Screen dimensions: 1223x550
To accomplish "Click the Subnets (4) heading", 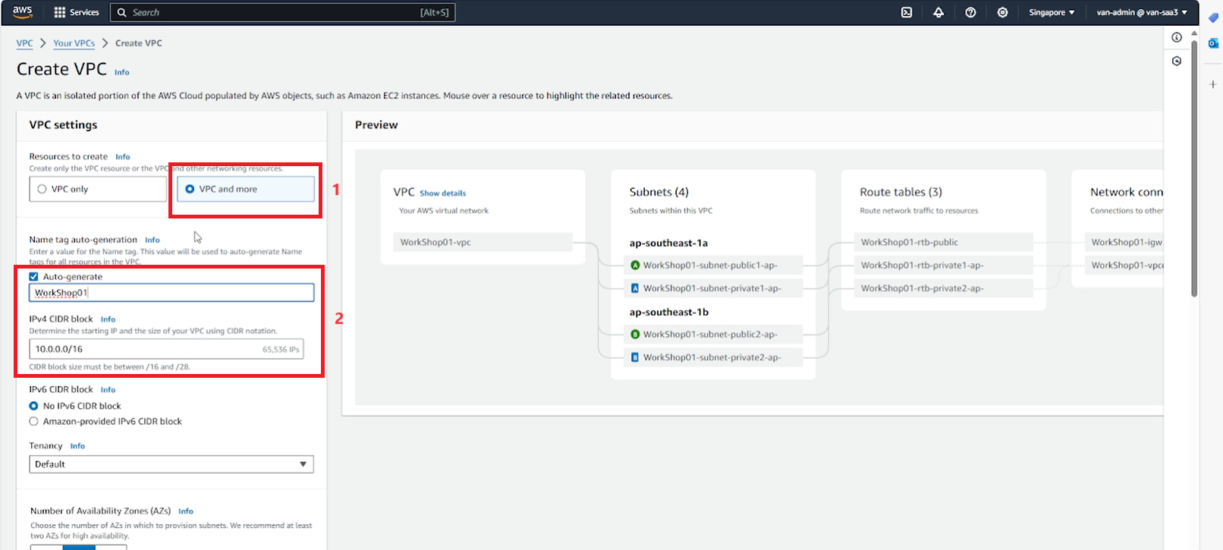I will [659, 192].
